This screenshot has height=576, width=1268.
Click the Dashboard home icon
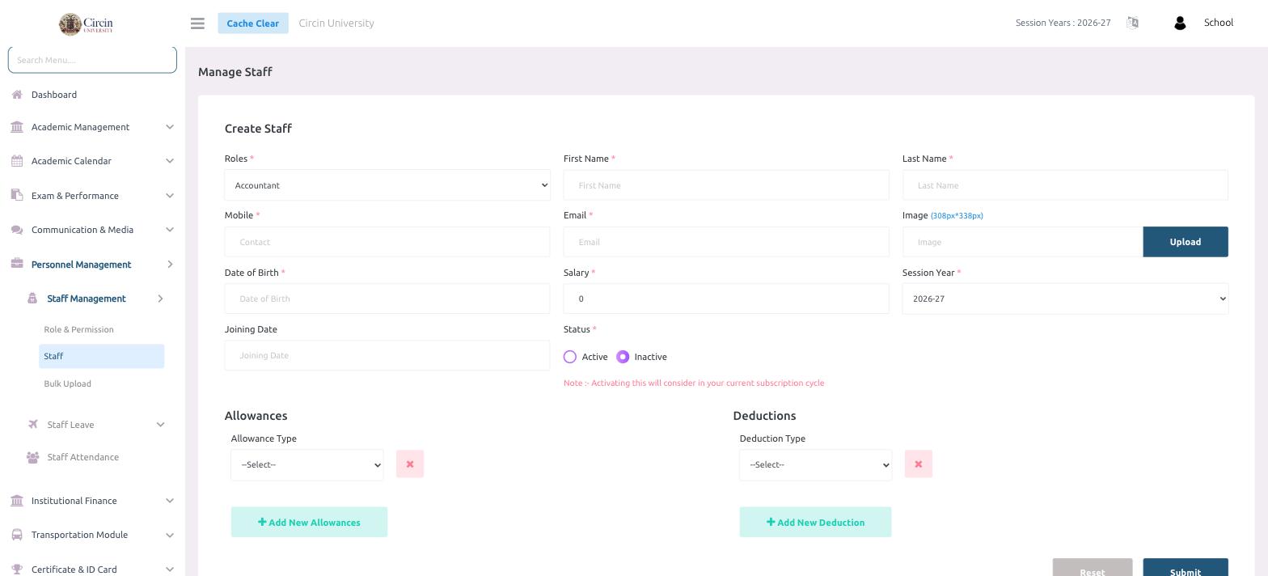tap(17, 95)
